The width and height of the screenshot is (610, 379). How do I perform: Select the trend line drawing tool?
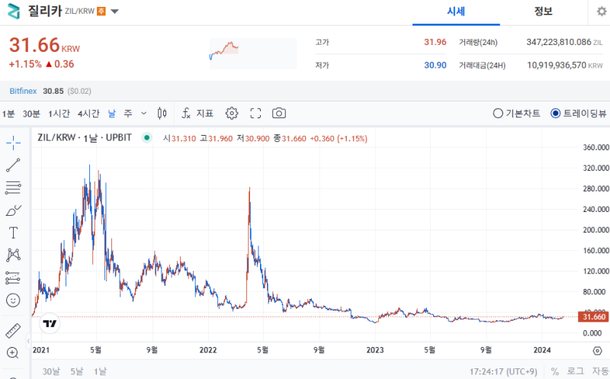[13, 165]
